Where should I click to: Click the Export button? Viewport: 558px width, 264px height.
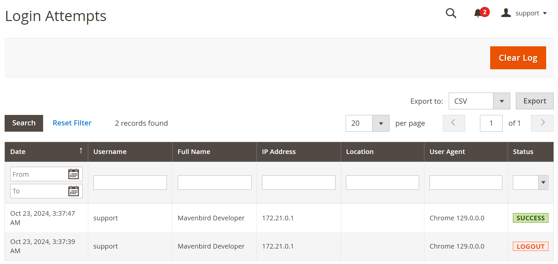click(x=535, y=101)
